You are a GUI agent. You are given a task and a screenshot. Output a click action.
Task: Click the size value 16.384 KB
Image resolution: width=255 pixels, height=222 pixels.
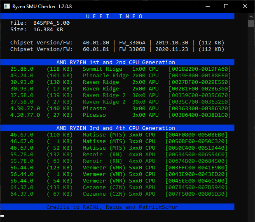[x=48, y=29]
